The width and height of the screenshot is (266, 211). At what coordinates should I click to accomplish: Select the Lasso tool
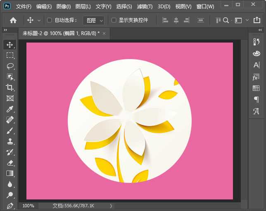click(10, 66)
